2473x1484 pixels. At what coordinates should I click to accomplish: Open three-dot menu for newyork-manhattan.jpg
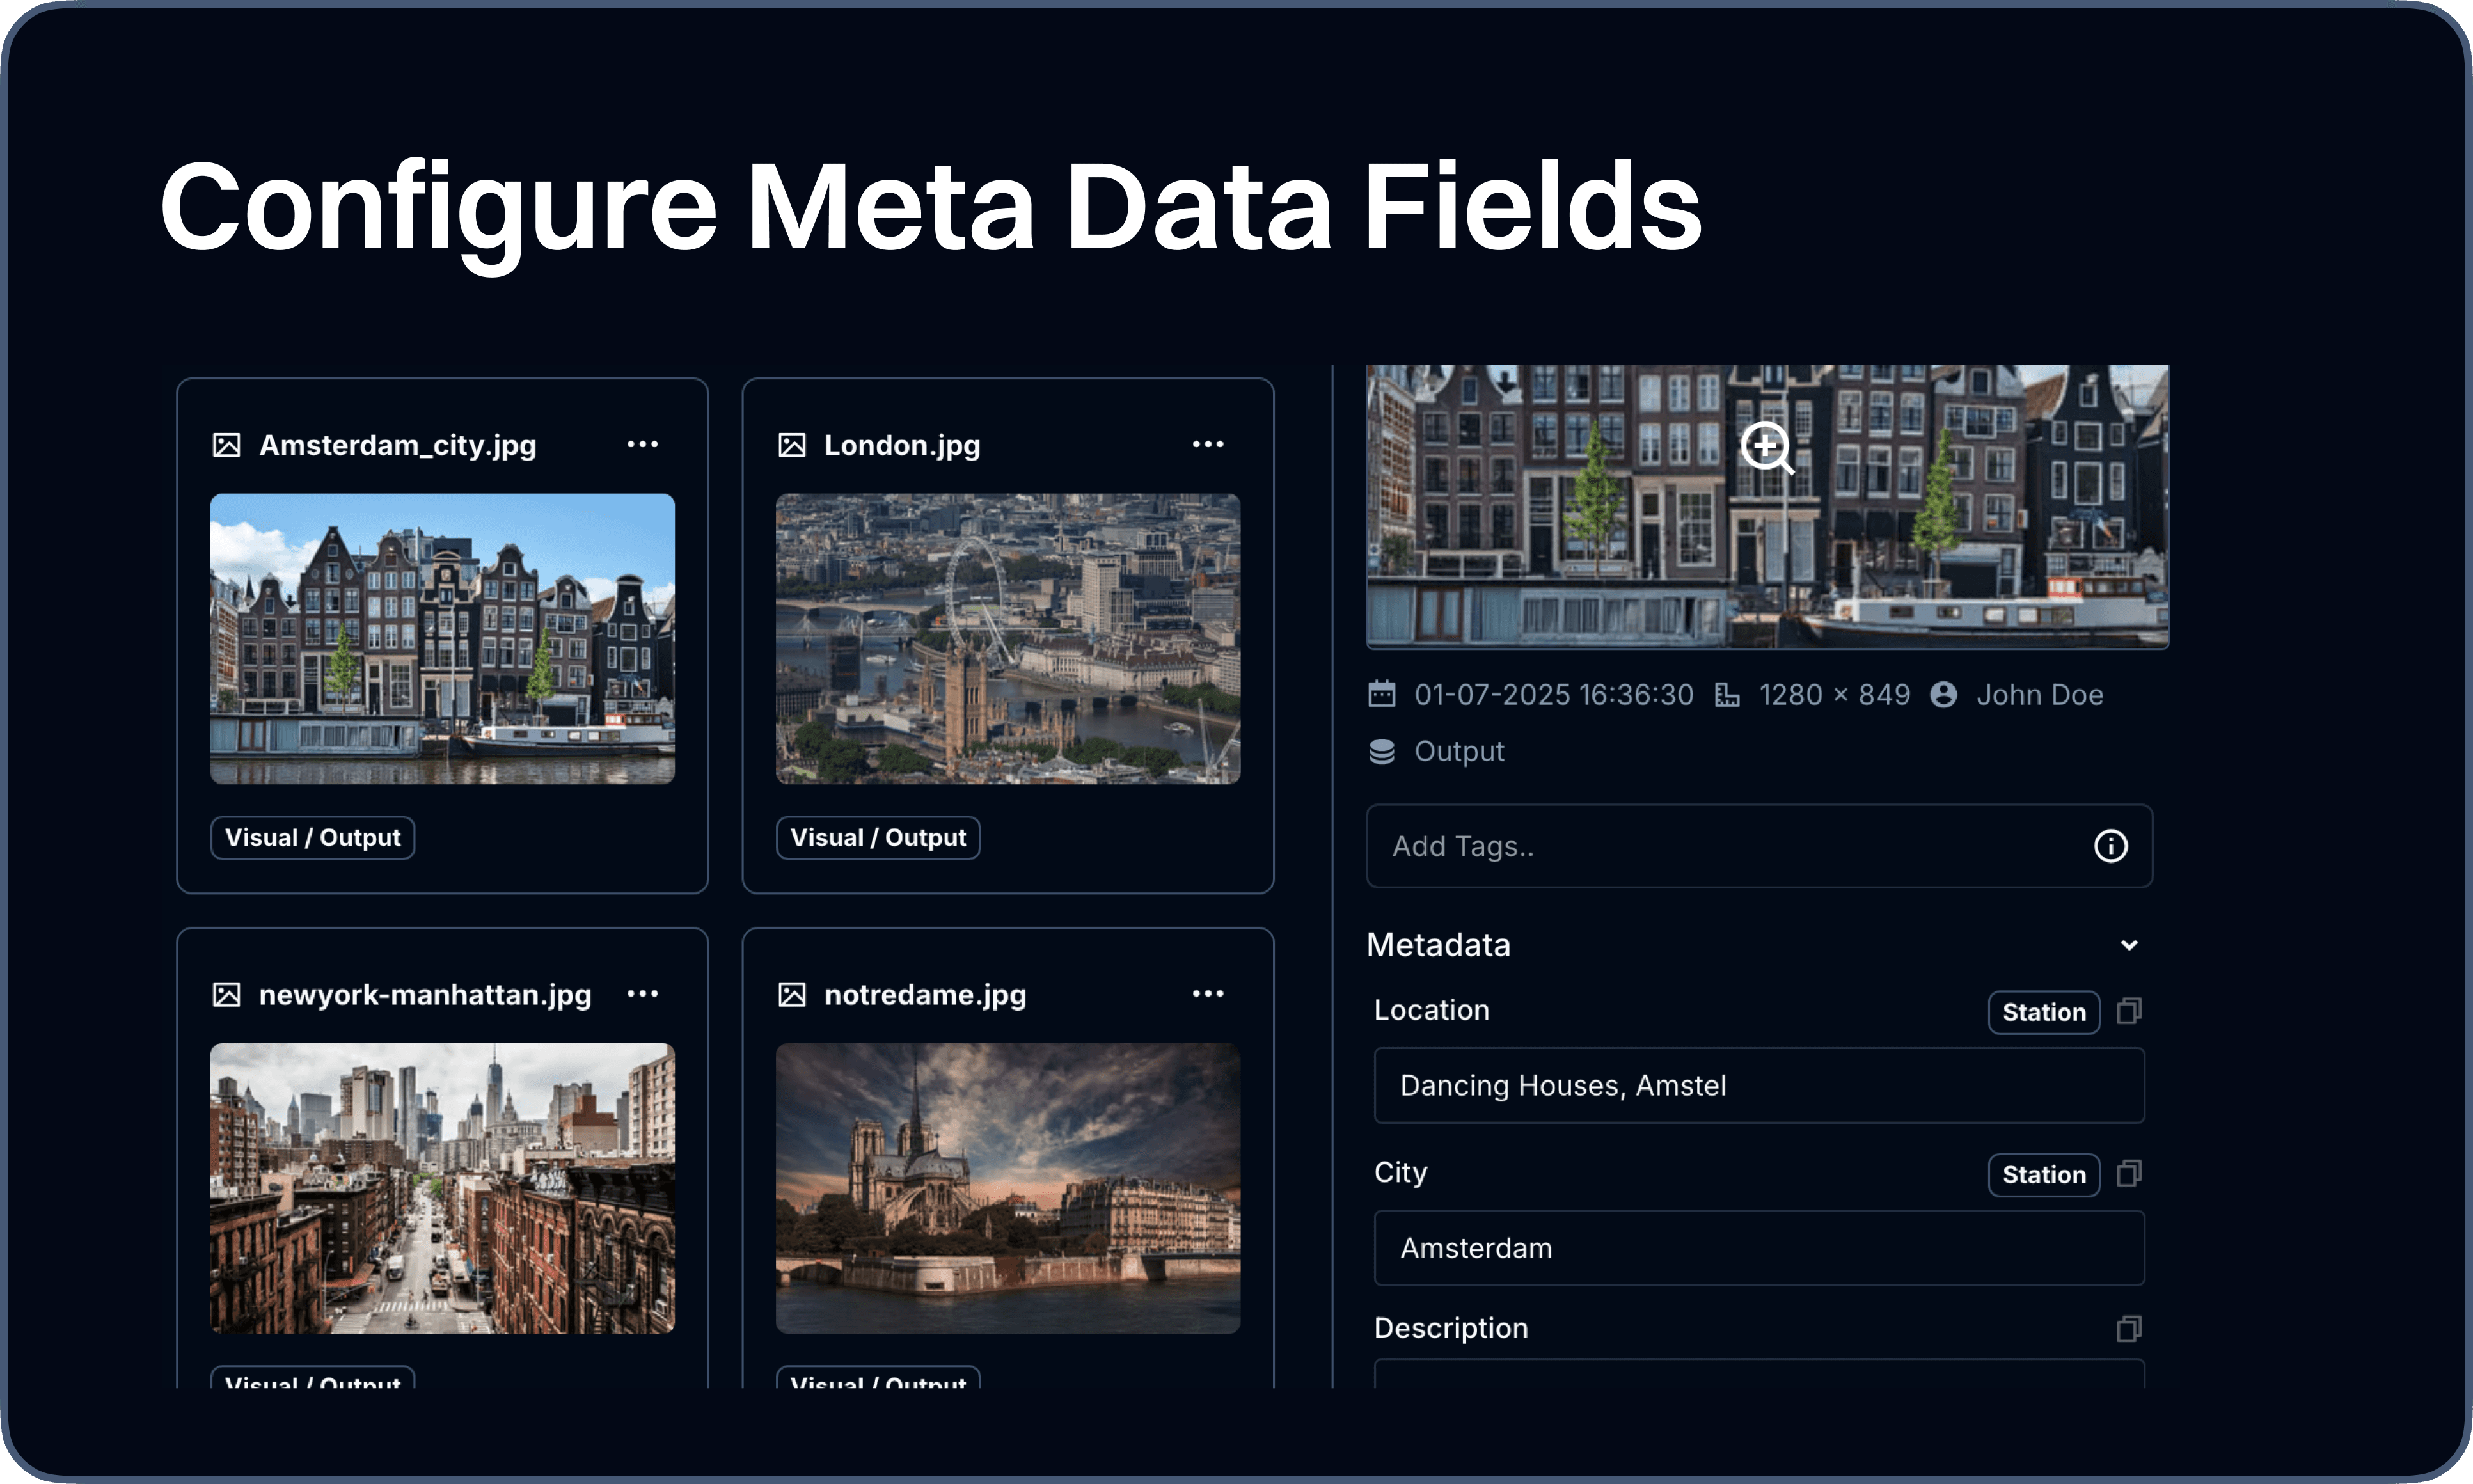pos(642,993)
